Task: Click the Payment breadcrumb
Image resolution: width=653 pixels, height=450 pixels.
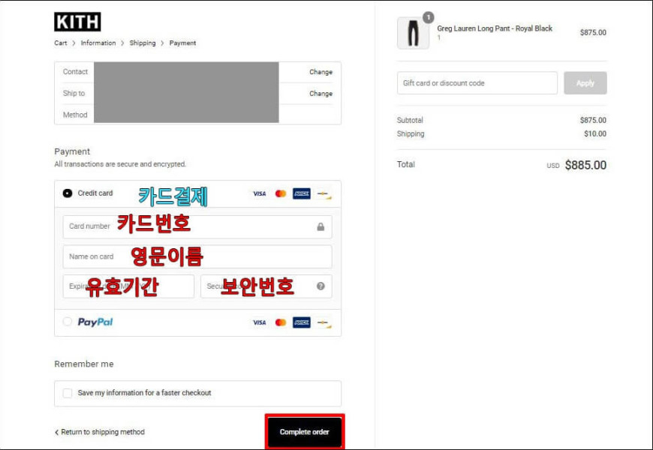Action: [x=182, y=43]
